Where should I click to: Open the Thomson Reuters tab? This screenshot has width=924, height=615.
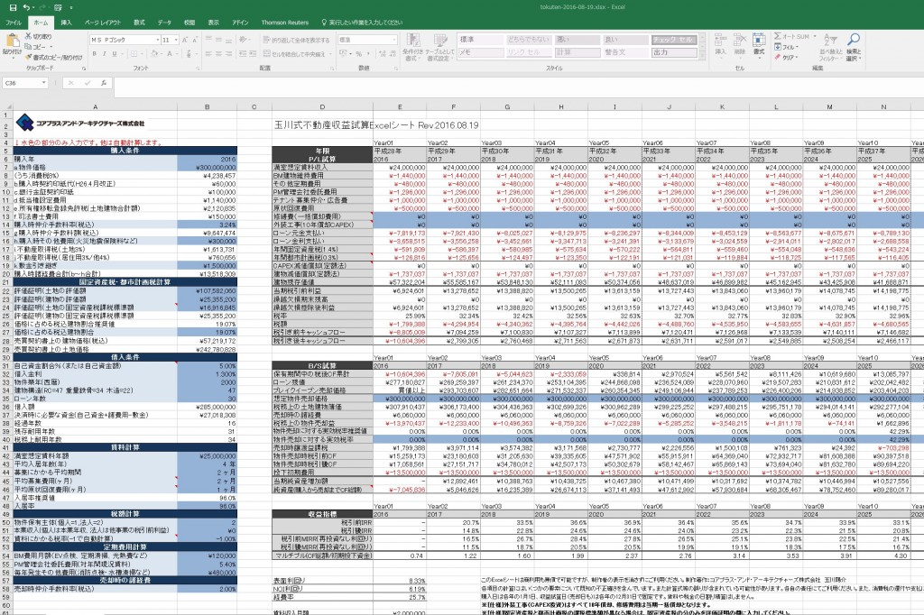pos(284,23)
